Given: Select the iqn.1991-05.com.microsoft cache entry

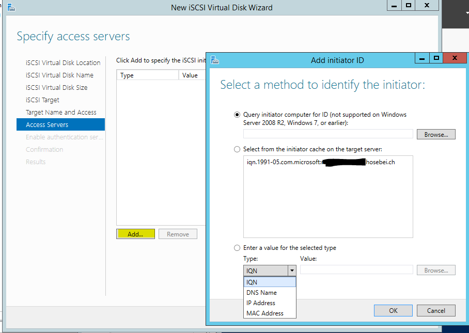Looking at the screenshot, I should coord(321,162).
